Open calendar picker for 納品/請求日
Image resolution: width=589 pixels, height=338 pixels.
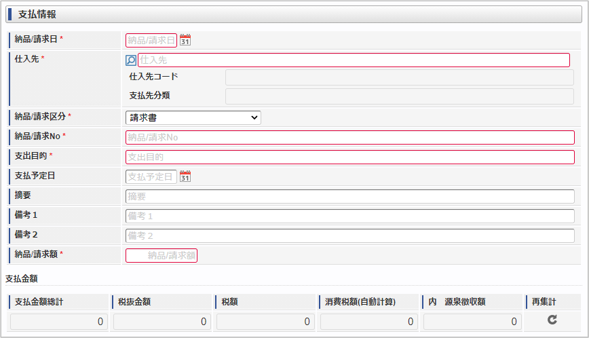click(x=185, y=40)
